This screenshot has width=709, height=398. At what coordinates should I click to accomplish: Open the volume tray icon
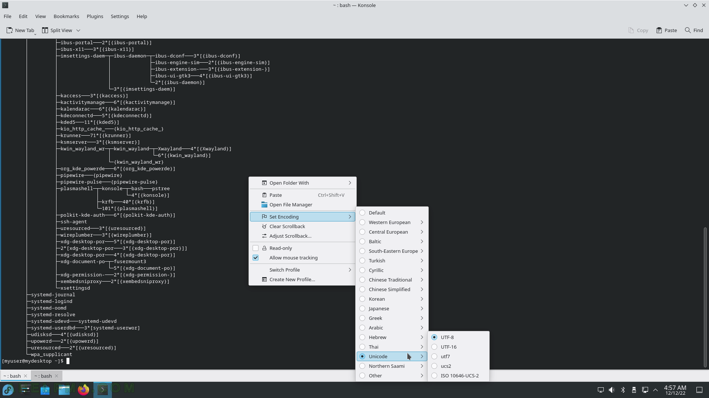(x=612, y=390)
